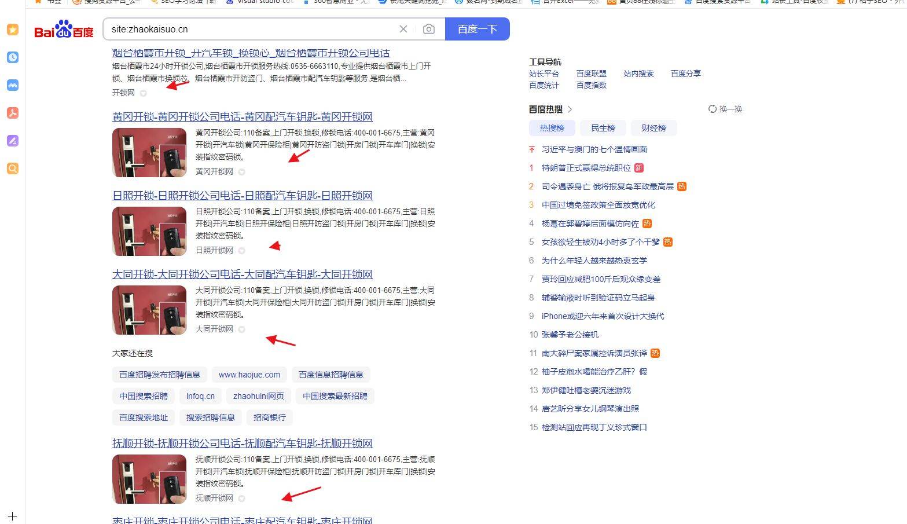907x524 pixels.
Task: Click the refresh icon beside 换一换
Action: pyautogui.click(x=713, y=109)
